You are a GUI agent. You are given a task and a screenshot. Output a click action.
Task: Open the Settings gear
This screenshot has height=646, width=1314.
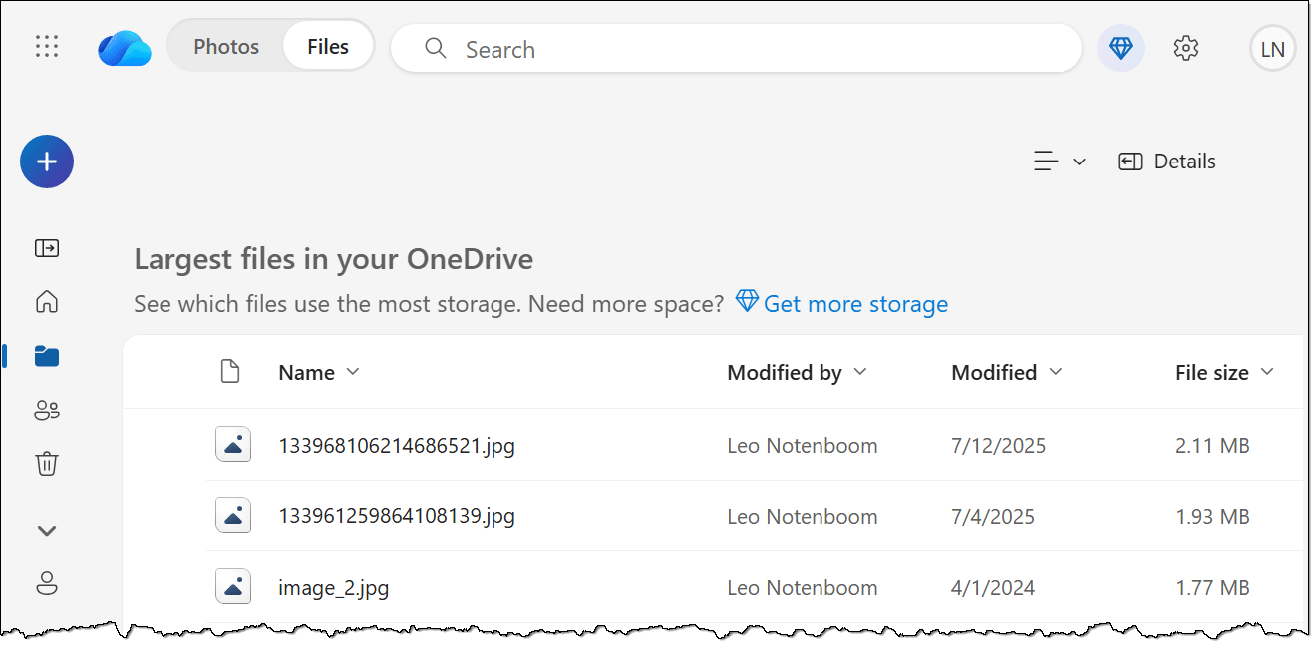click(1185, 48)
